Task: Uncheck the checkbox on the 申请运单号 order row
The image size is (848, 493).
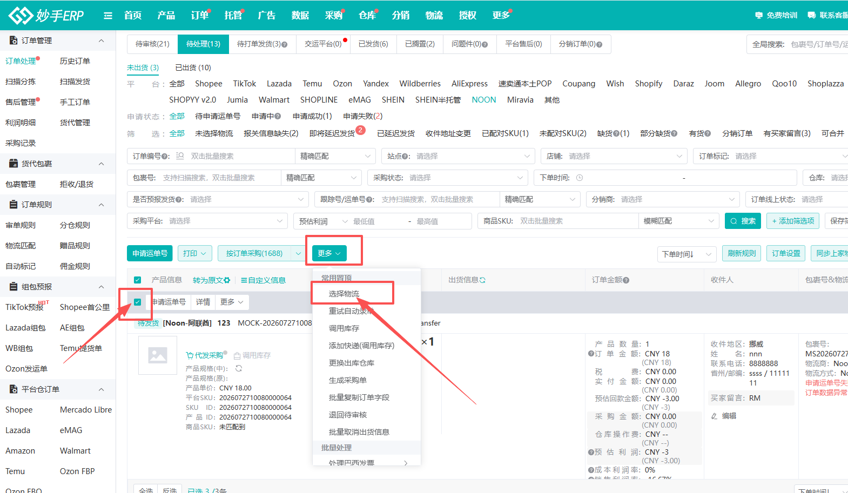Action: (x=138, y=302)
